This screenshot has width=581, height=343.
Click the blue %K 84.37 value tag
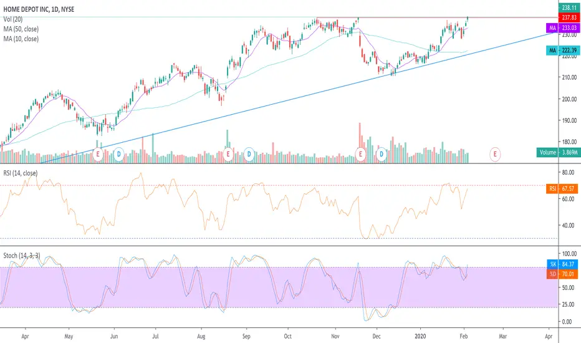click(x=562, y=264)
